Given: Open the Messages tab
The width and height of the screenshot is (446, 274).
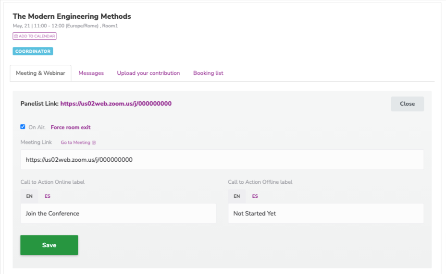Looking at the screenshot, I should pos(91,73).
